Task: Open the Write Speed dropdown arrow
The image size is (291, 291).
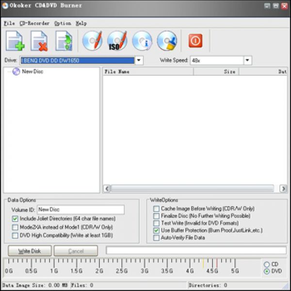Action: (247, 60)
